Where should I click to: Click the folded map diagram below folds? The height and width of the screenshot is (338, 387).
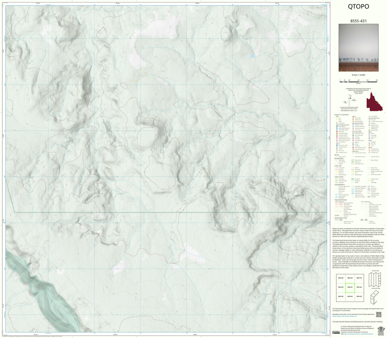click(375, 296)
